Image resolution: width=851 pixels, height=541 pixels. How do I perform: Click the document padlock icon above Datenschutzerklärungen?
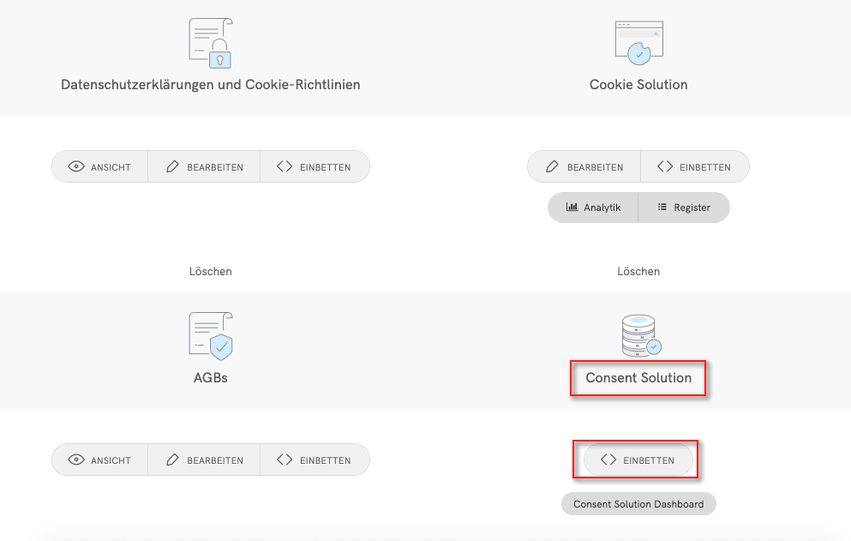click(x=211, y=41)
